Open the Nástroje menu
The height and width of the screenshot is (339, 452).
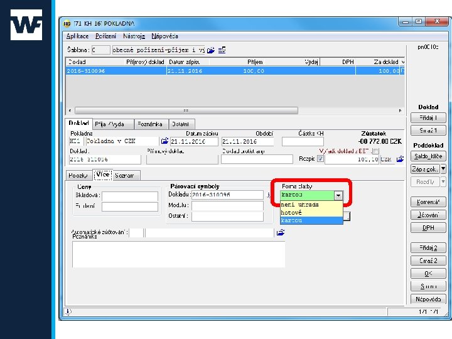pyautogui.click(x=134, y=36)
